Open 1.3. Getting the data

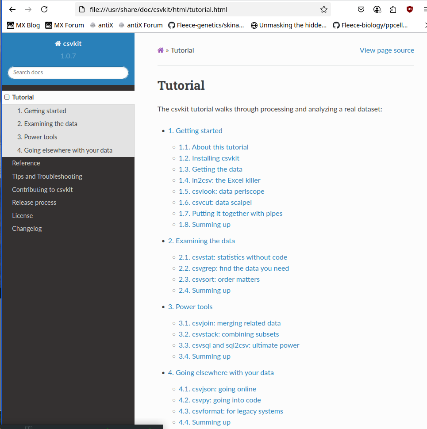pos(211,169)
